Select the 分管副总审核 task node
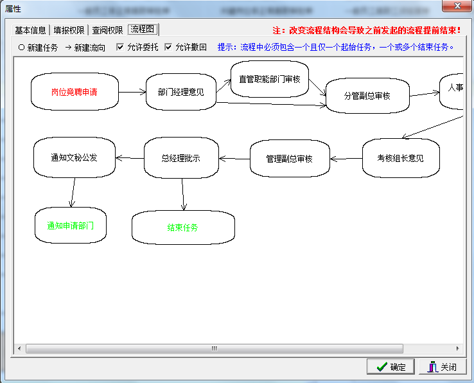The height and width of the screenshot is (383, 474). pyautogui.click(x=367, y=96)
